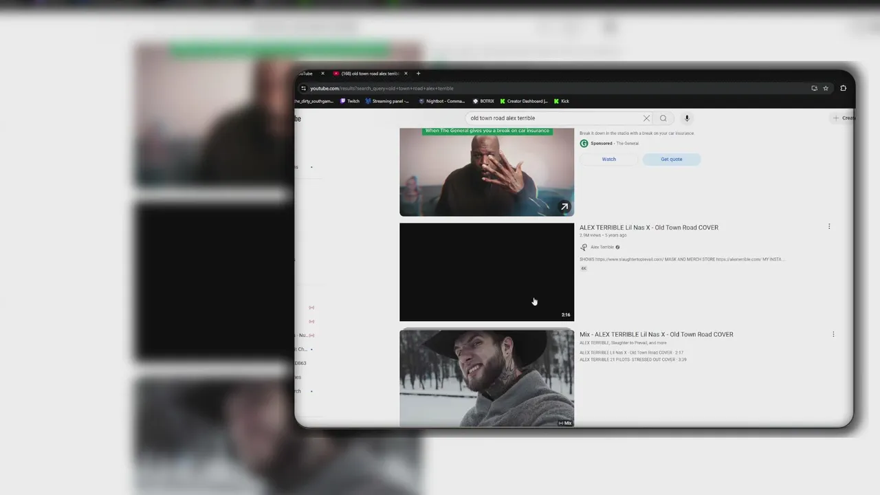
Task: Open The General ad video thumbnail
Action: click(x=487, y=172)
